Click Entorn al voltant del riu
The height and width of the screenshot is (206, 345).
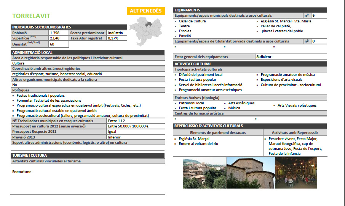pos(198,144)
